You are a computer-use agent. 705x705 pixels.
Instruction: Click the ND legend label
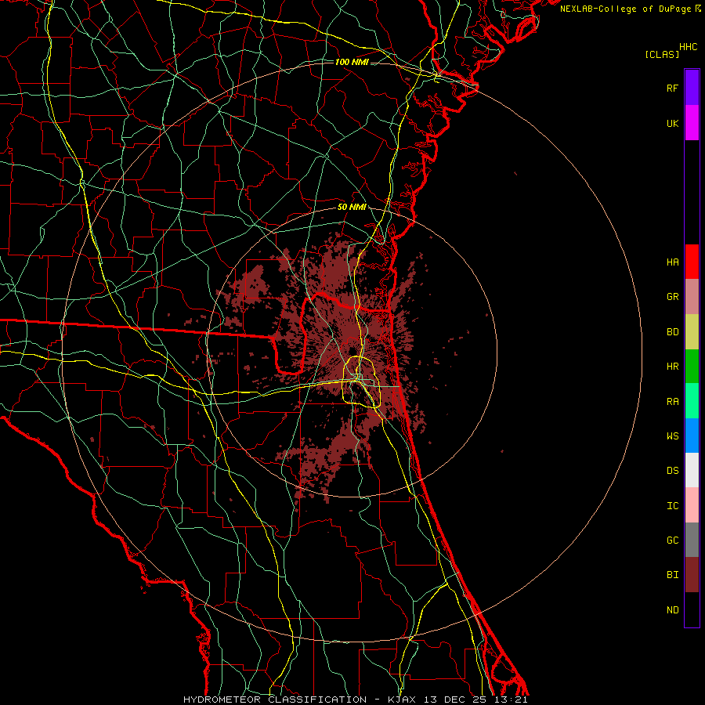(672, 609)
